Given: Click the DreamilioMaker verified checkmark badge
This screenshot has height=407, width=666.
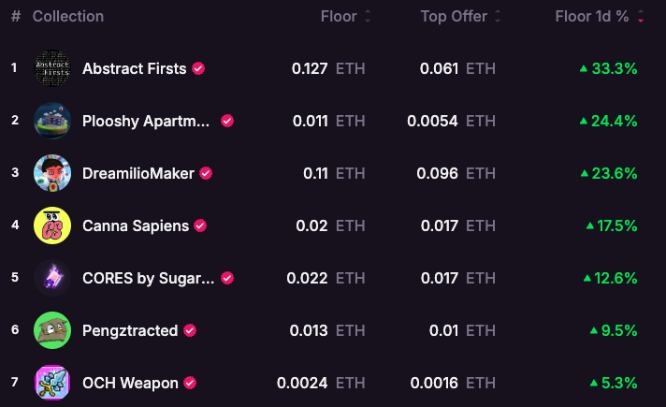Looking at the screenshot, I should (x=206, y=173).
